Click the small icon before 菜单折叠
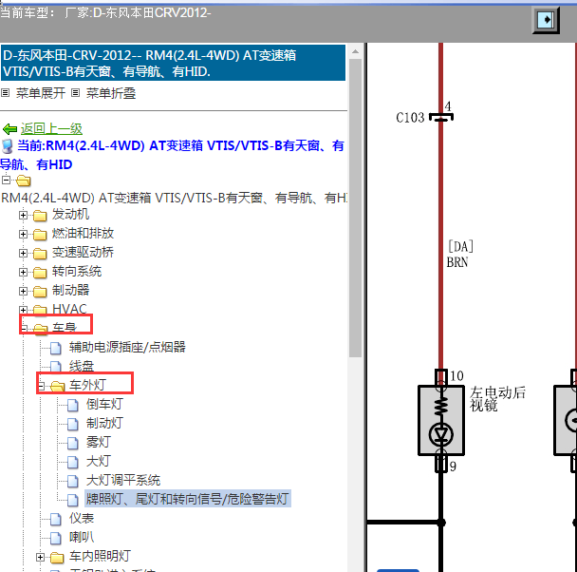Screen dimensions: 577x572 point(75,92)
